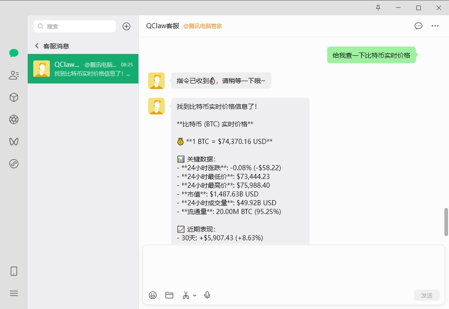Open the Contacts list icon
The height and width of the screenshot is (309, 449).
pos(14,75)
